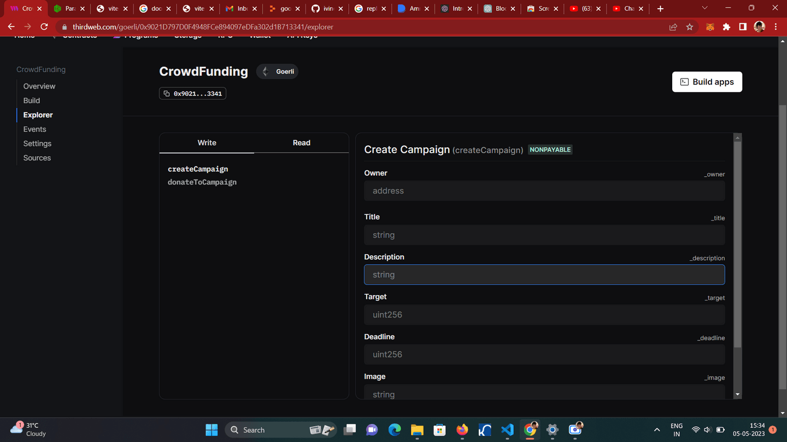Open Build in the sidebar
The image size is (787, 442).
coord(32,100)
